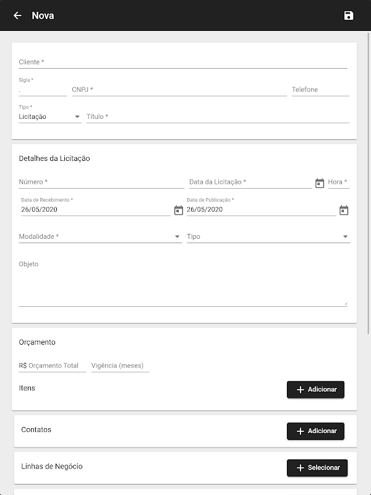Click the Número input field
The width and height of the screenshot is (371, 495).
(x=101, y=183)
